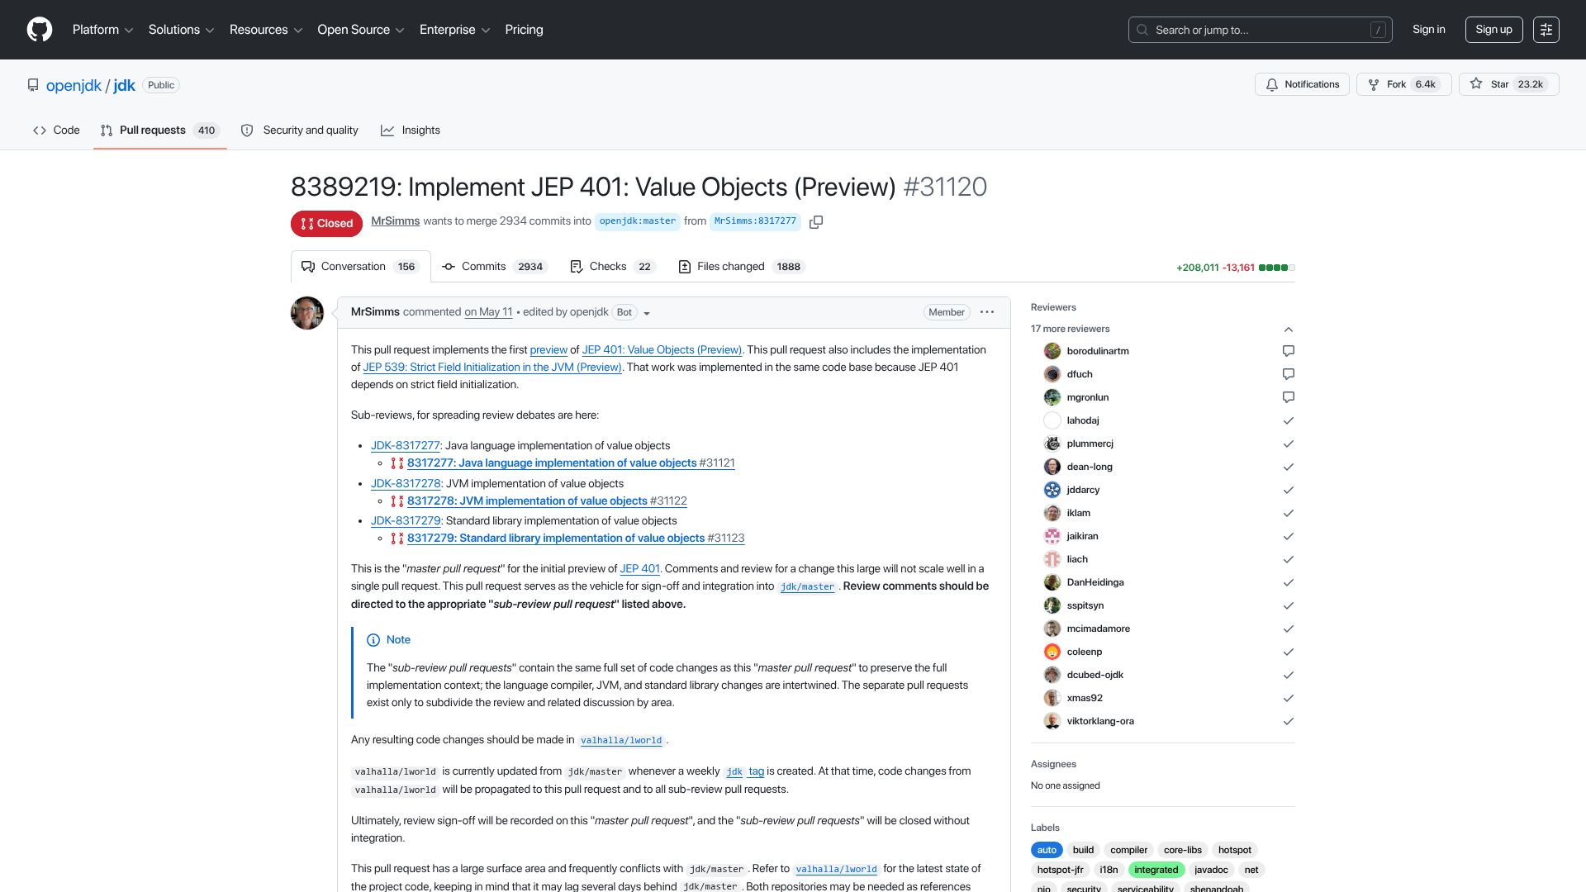Click the diff stat blocks indicator
The height and width of the screenshot is (892, 1586).
pos(1277,268)
